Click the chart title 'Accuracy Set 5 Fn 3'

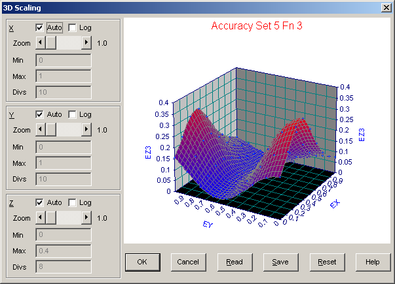257,25
